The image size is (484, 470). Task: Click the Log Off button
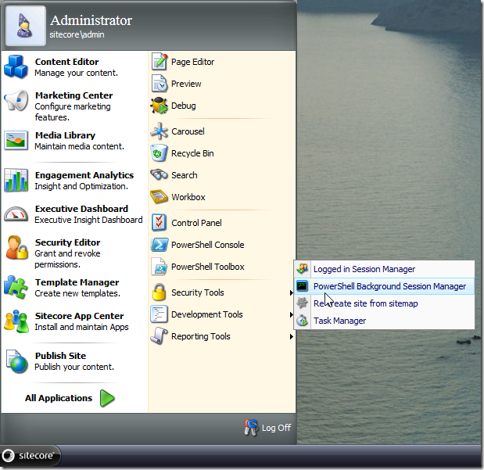point(267,428)
